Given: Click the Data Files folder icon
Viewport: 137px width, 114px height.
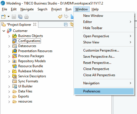Looking at the screenshot, I should click(x=15, y=91).
